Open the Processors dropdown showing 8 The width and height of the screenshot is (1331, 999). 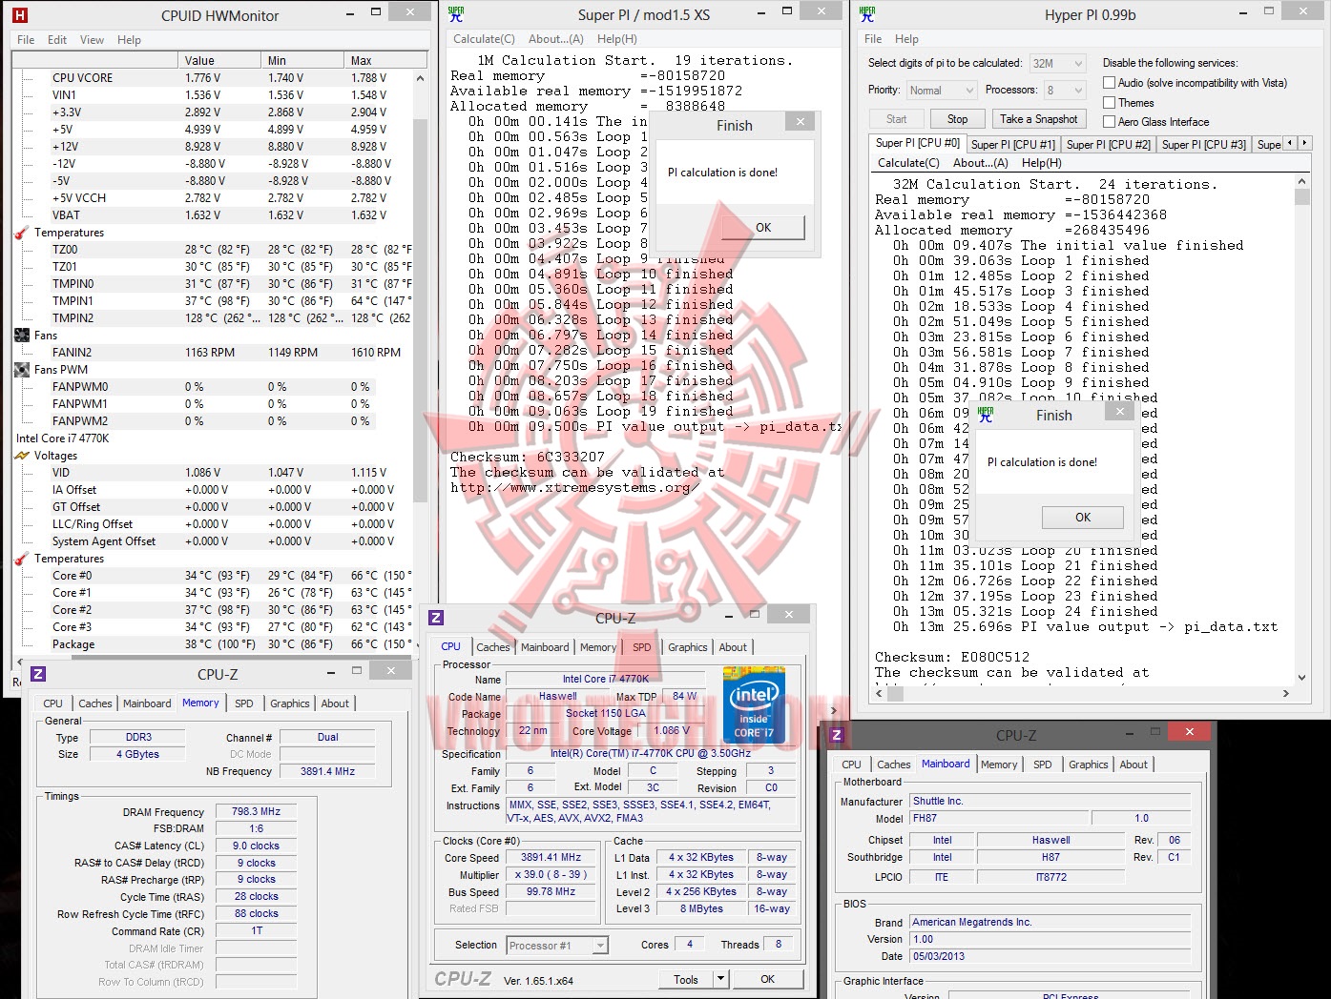1078,90
